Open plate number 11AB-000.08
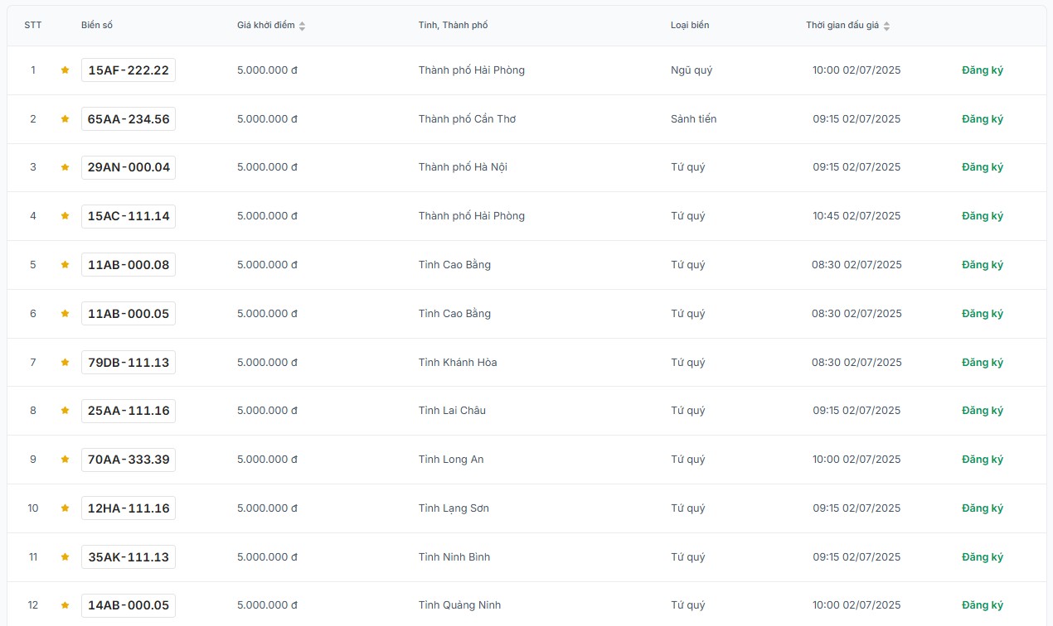The width and height of the screenshot is (1053, 626). tap(129, 265)
